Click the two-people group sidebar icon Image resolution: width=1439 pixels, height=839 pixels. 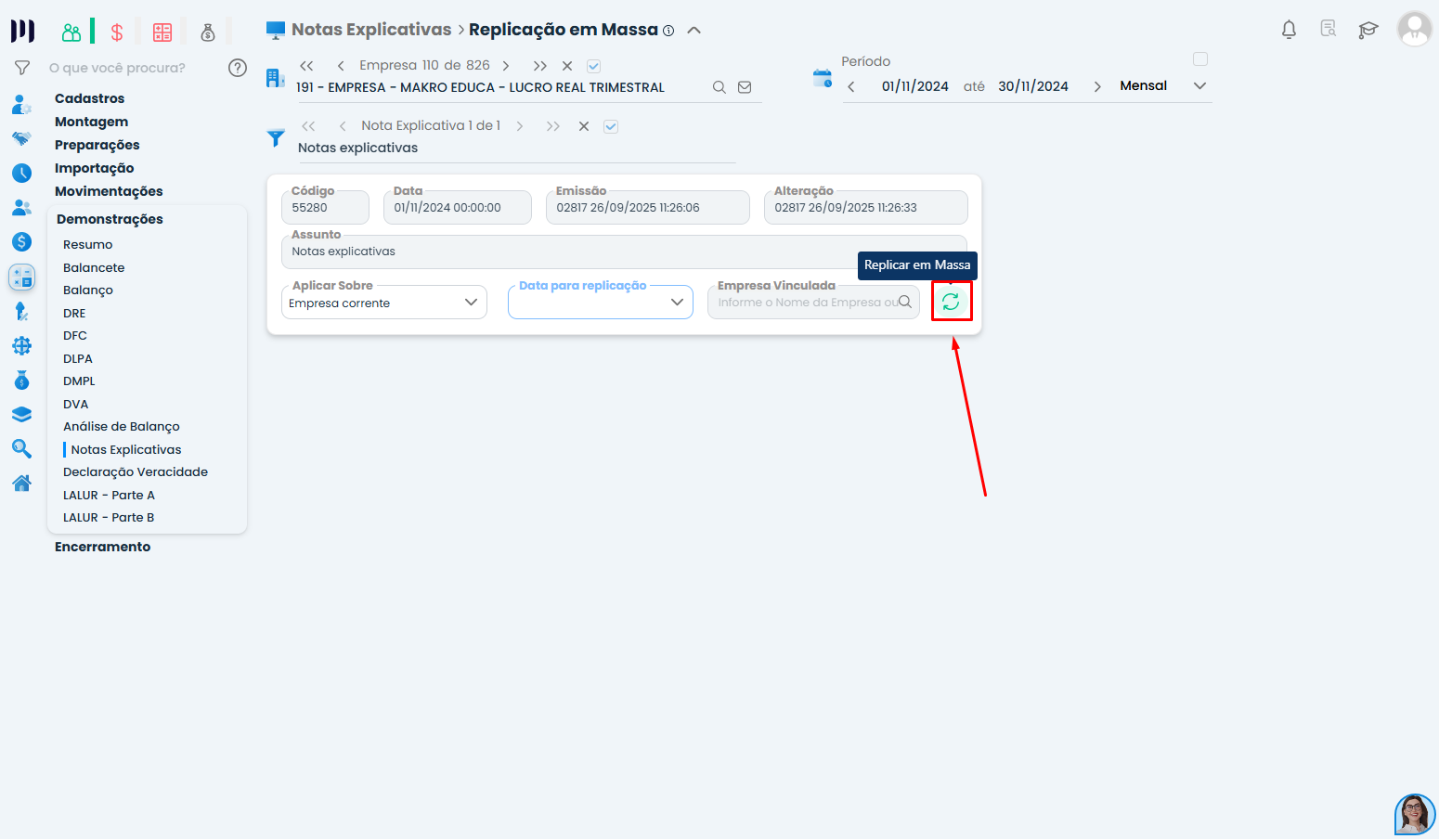click(x=22, y=207)
